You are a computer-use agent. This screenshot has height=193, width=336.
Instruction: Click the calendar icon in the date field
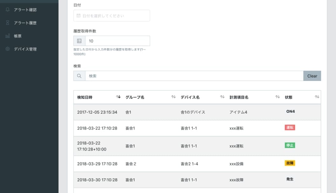pyautogui.click(x=78, y=16)
